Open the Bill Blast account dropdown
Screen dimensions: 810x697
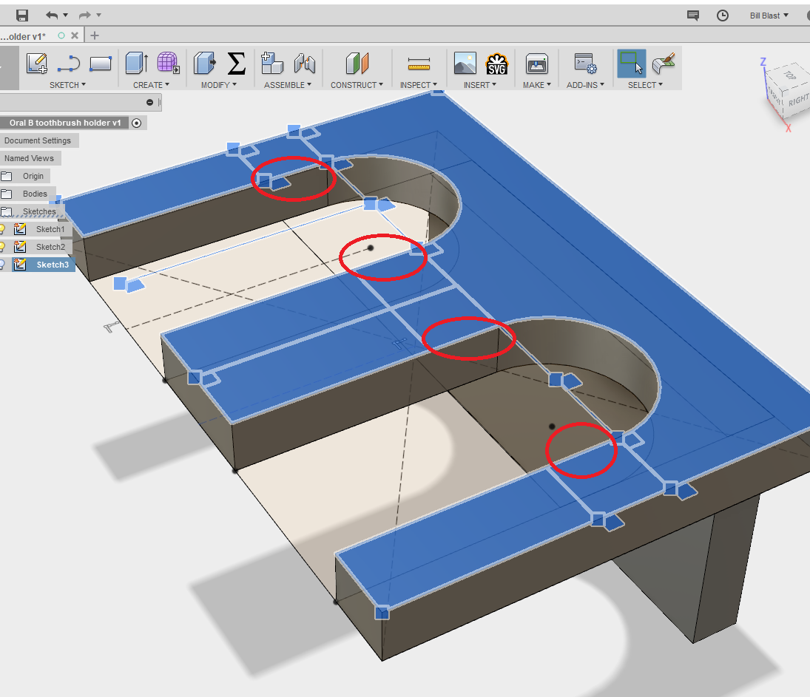[x=768, y=14]
